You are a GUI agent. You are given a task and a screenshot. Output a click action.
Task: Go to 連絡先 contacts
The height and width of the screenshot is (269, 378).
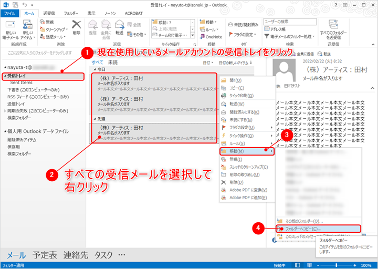point(76,255)
